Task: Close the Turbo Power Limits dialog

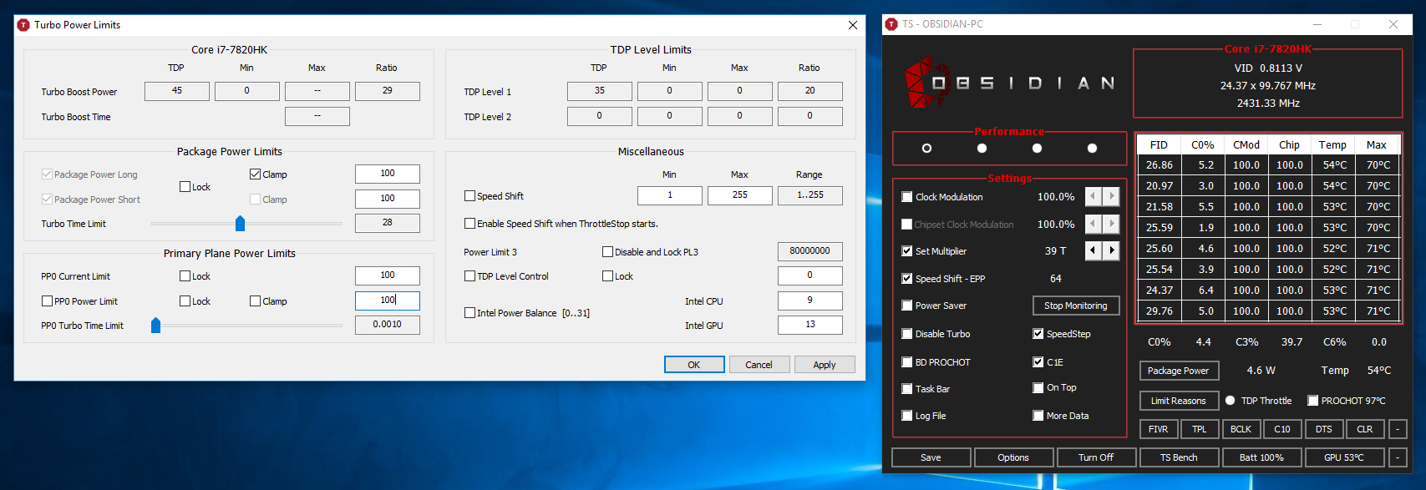Action: coord(852,25)
